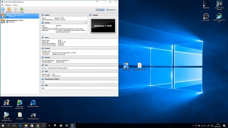
Task: Click the Pamięć storage section icon
Action: [x=43, y=48]
